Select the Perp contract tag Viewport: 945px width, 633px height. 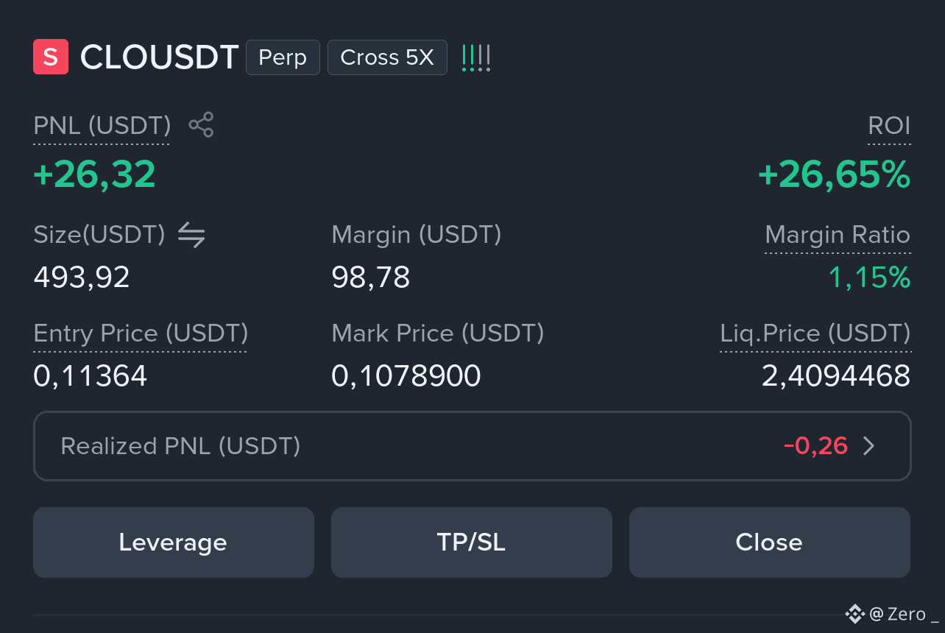point(283,57)
